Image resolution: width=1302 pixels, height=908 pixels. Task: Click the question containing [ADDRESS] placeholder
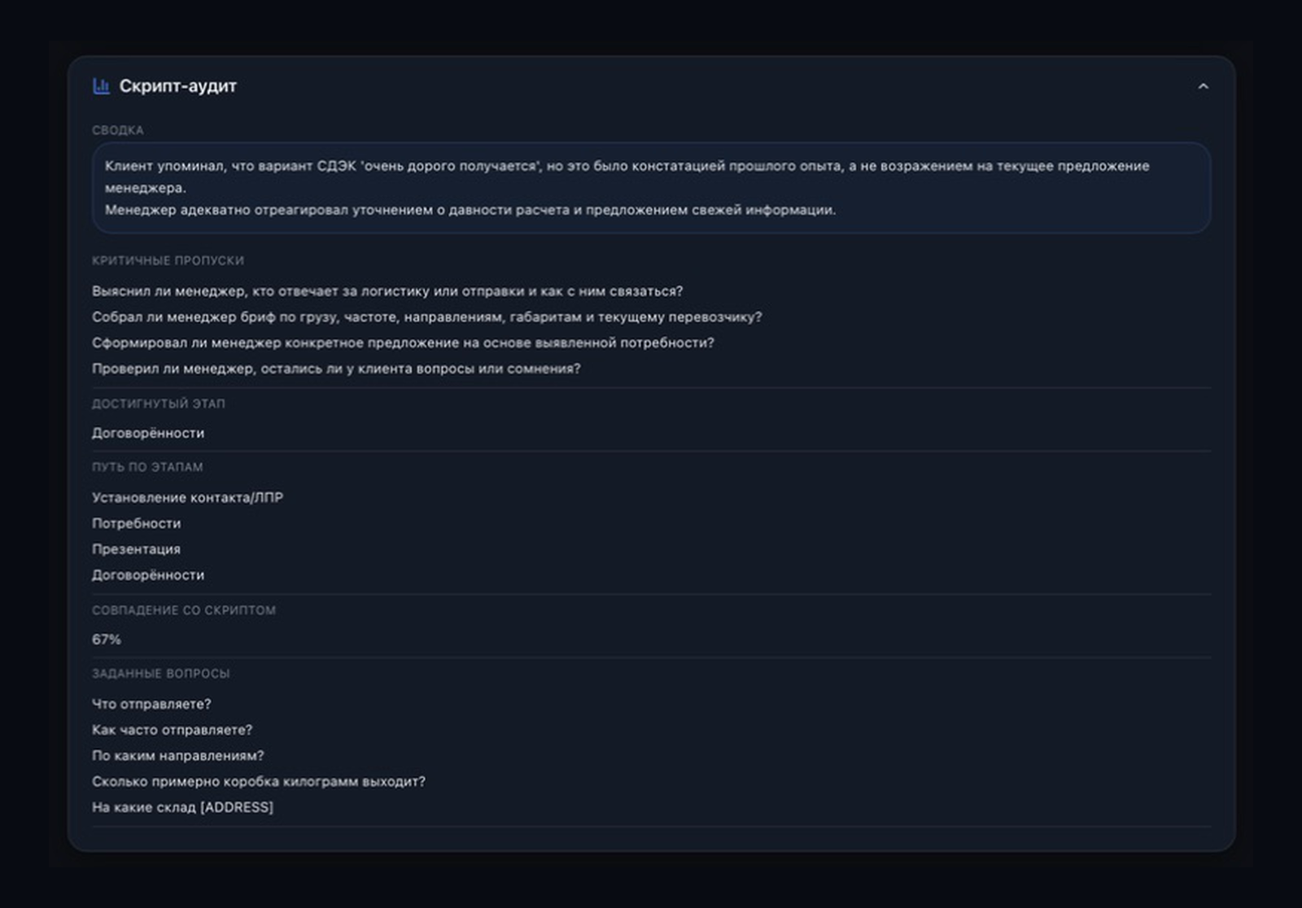pyautogui.click(x=182, y=808)
